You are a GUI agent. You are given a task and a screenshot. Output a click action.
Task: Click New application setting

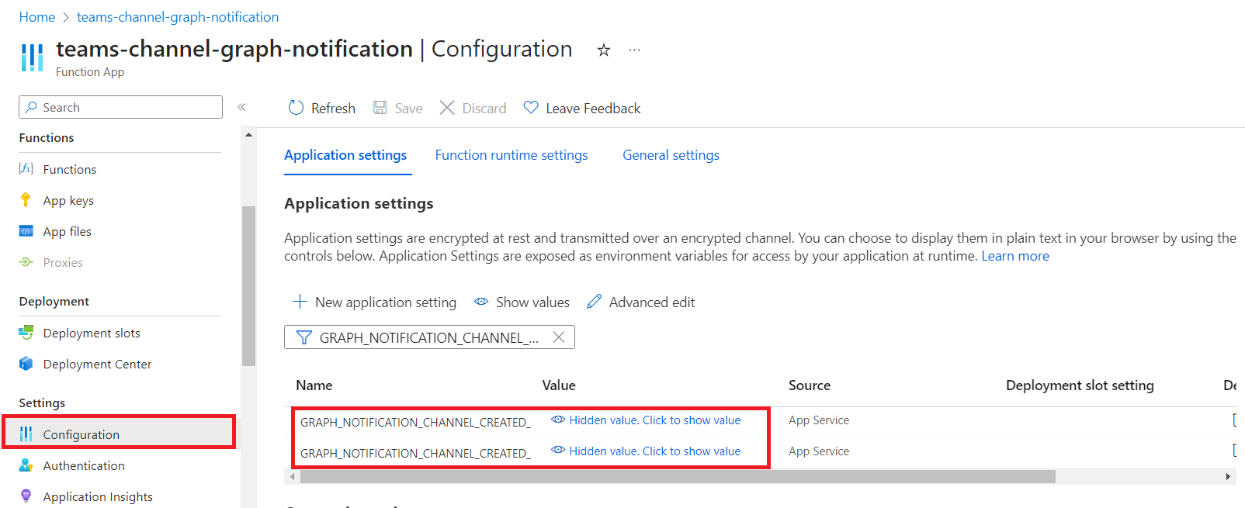(x=375, y=302)
